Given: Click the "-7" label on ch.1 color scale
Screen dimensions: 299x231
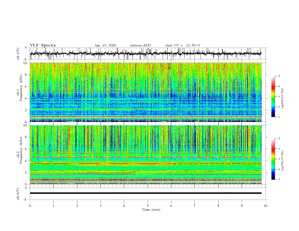Looking at the screenshot, I should (x=279, y=117).
